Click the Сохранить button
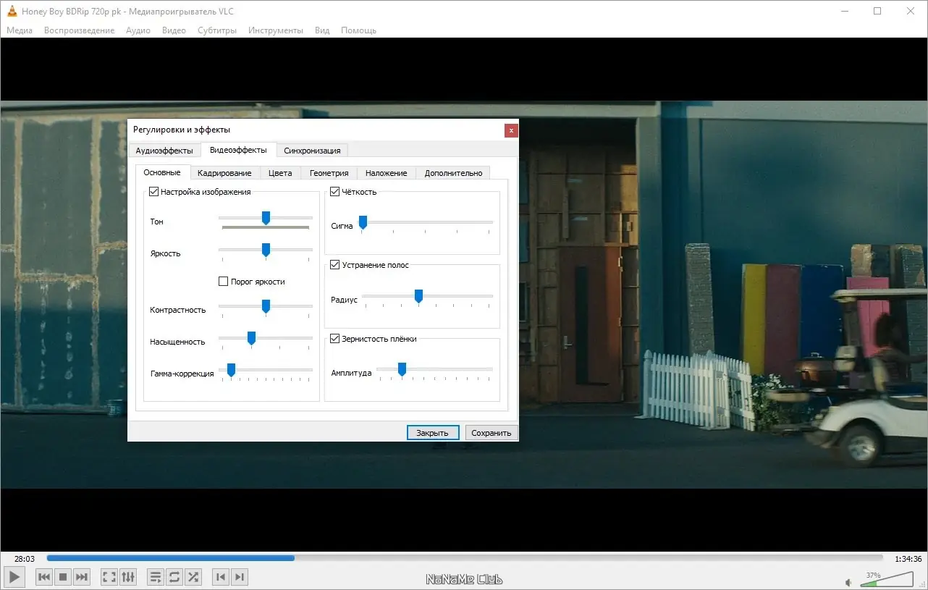This screenshot has width=928, height=590. coord(492,433)
